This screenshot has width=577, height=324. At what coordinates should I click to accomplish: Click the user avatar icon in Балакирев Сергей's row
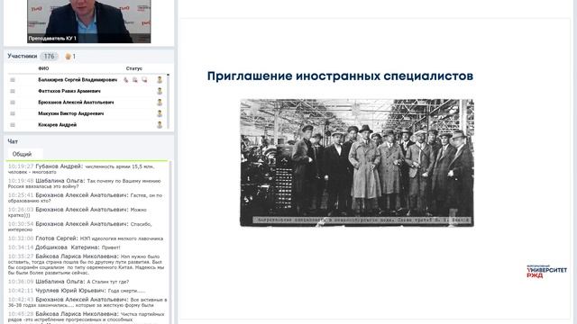point(160,80)
